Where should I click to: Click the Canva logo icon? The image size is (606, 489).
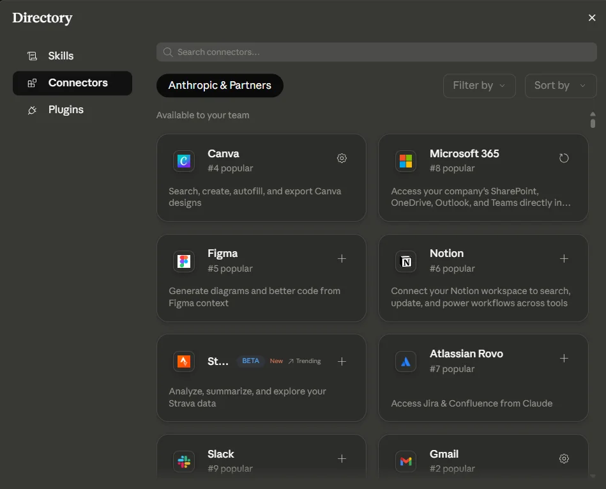coord(183,161)
